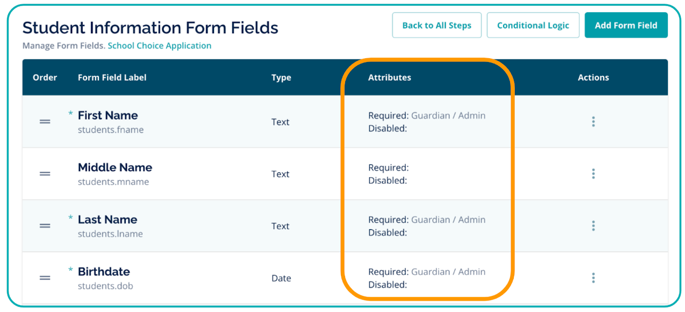Click the Actions column header
This screenshot has width=685, height=312.
tap(593, 77)
